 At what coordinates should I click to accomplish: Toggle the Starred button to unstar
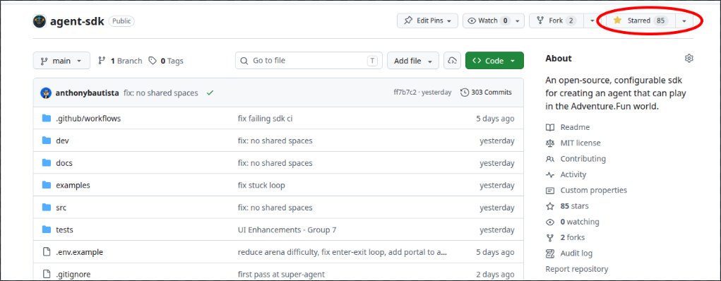tap(640, 20)
